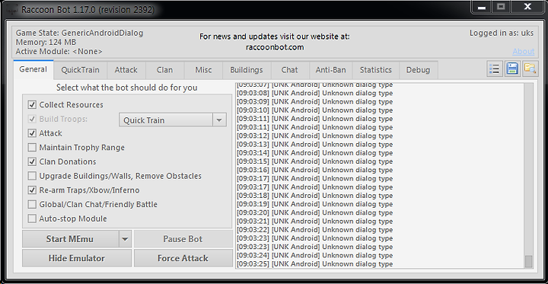The image size is (548, 284).
Task: Toggle Collect Resources checkbox
Action: pos(32,104)
